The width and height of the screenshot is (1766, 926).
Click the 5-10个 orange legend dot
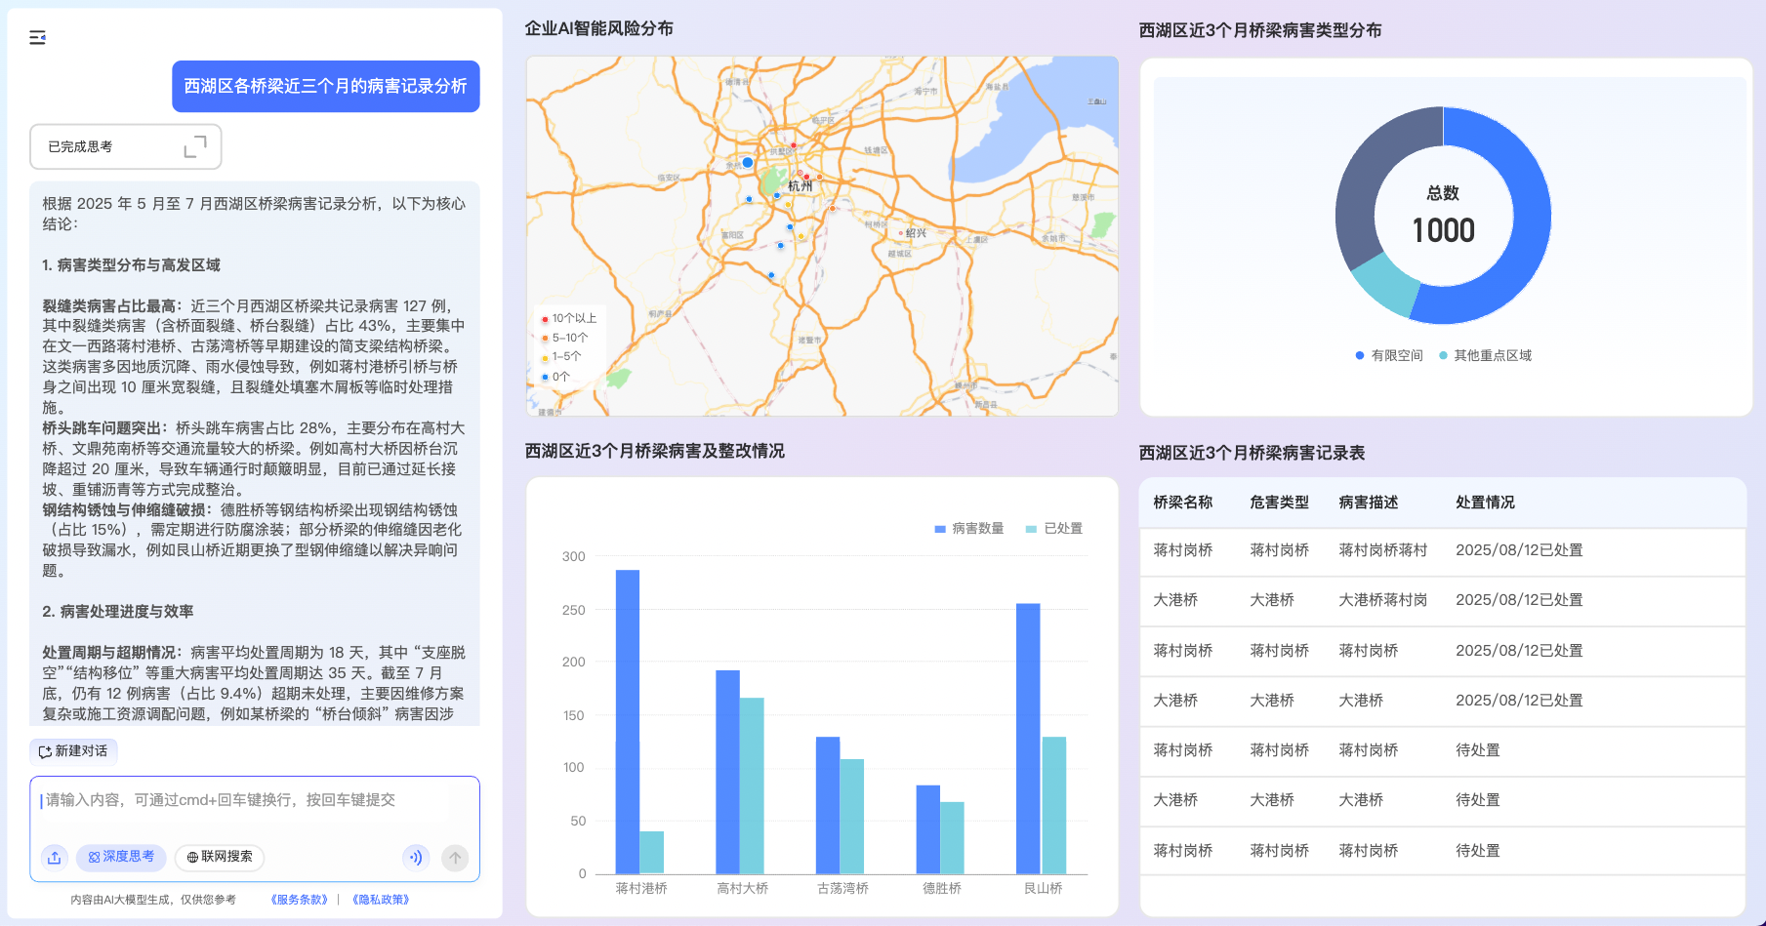[545, 339]
